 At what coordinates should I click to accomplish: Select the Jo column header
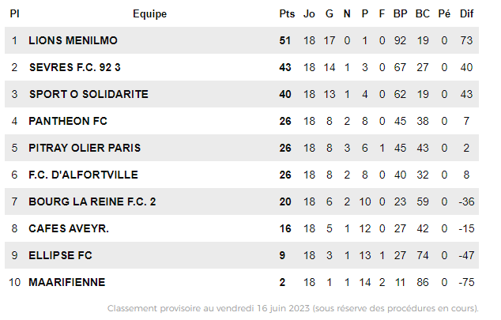pyautogui.click(x=309, y=13)
